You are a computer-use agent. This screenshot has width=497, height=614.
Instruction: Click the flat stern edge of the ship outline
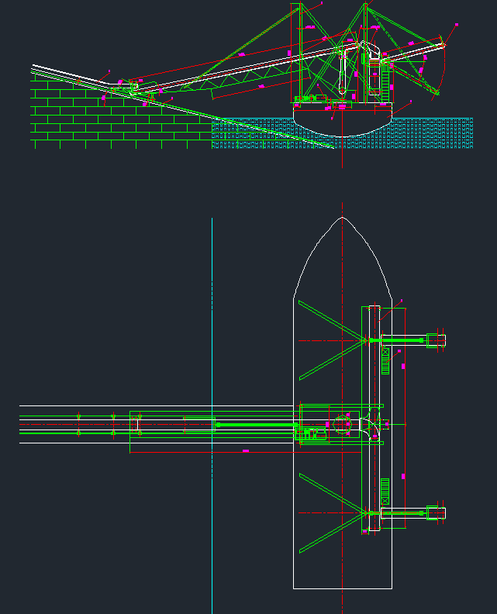pyautogui.click(x=342, y=589)
